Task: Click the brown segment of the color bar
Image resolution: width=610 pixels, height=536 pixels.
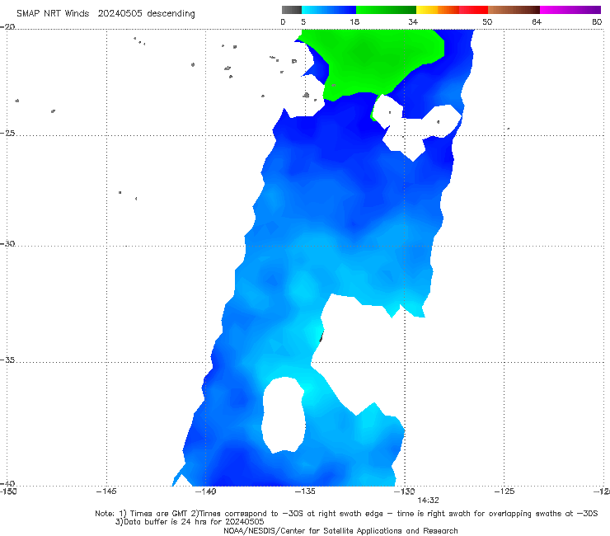Action: (x=514, y=10)
